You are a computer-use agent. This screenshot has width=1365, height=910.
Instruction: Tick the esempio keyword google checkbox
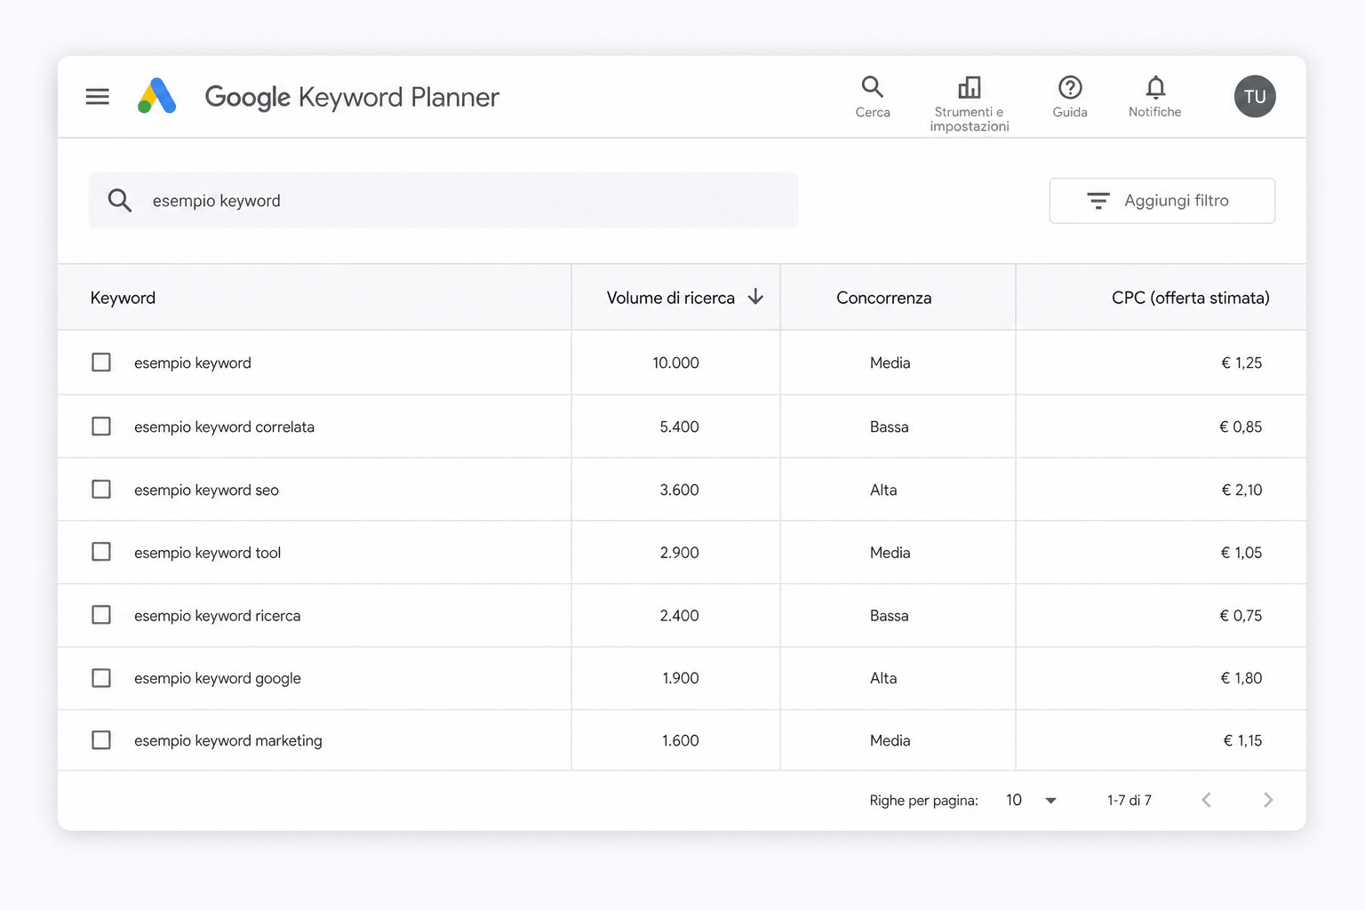point(101,678)
